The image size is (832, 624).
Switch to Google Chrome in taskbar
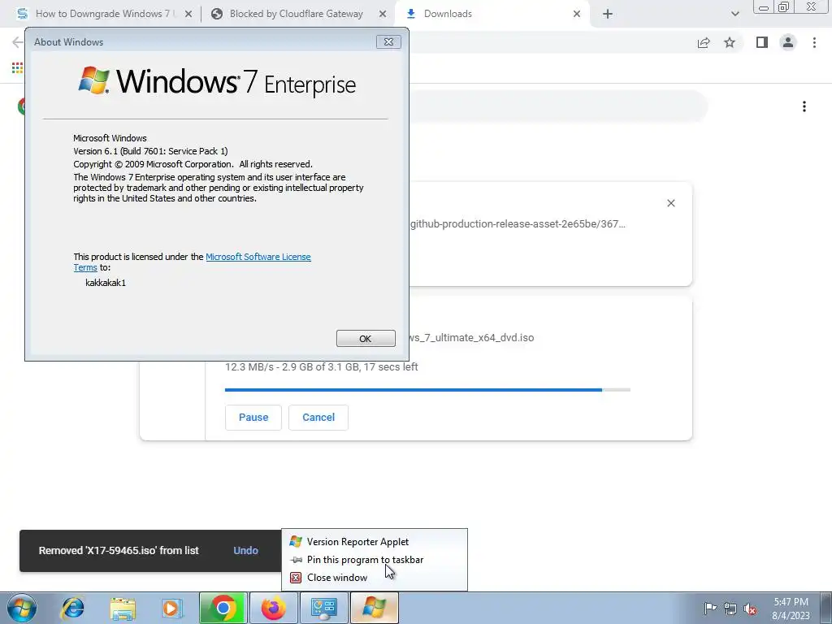point(223,608)
